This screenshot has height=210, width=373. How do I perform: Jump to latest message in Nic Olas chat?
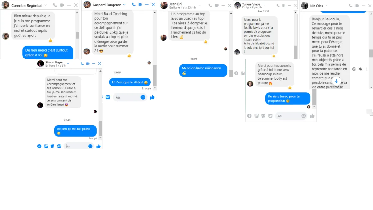point(336,81)
